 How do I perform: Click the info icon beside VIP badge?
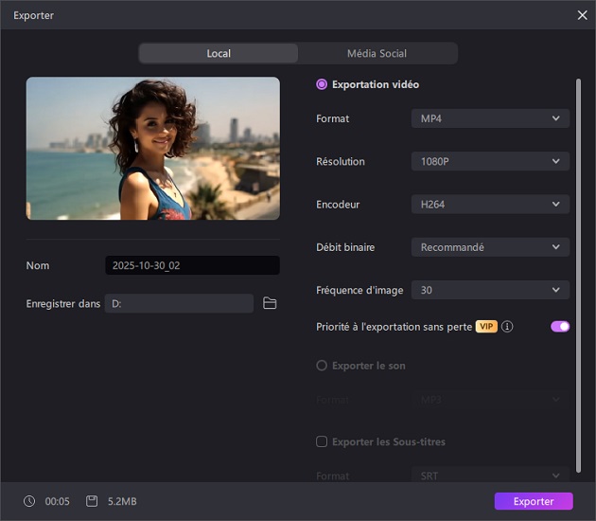507,327
